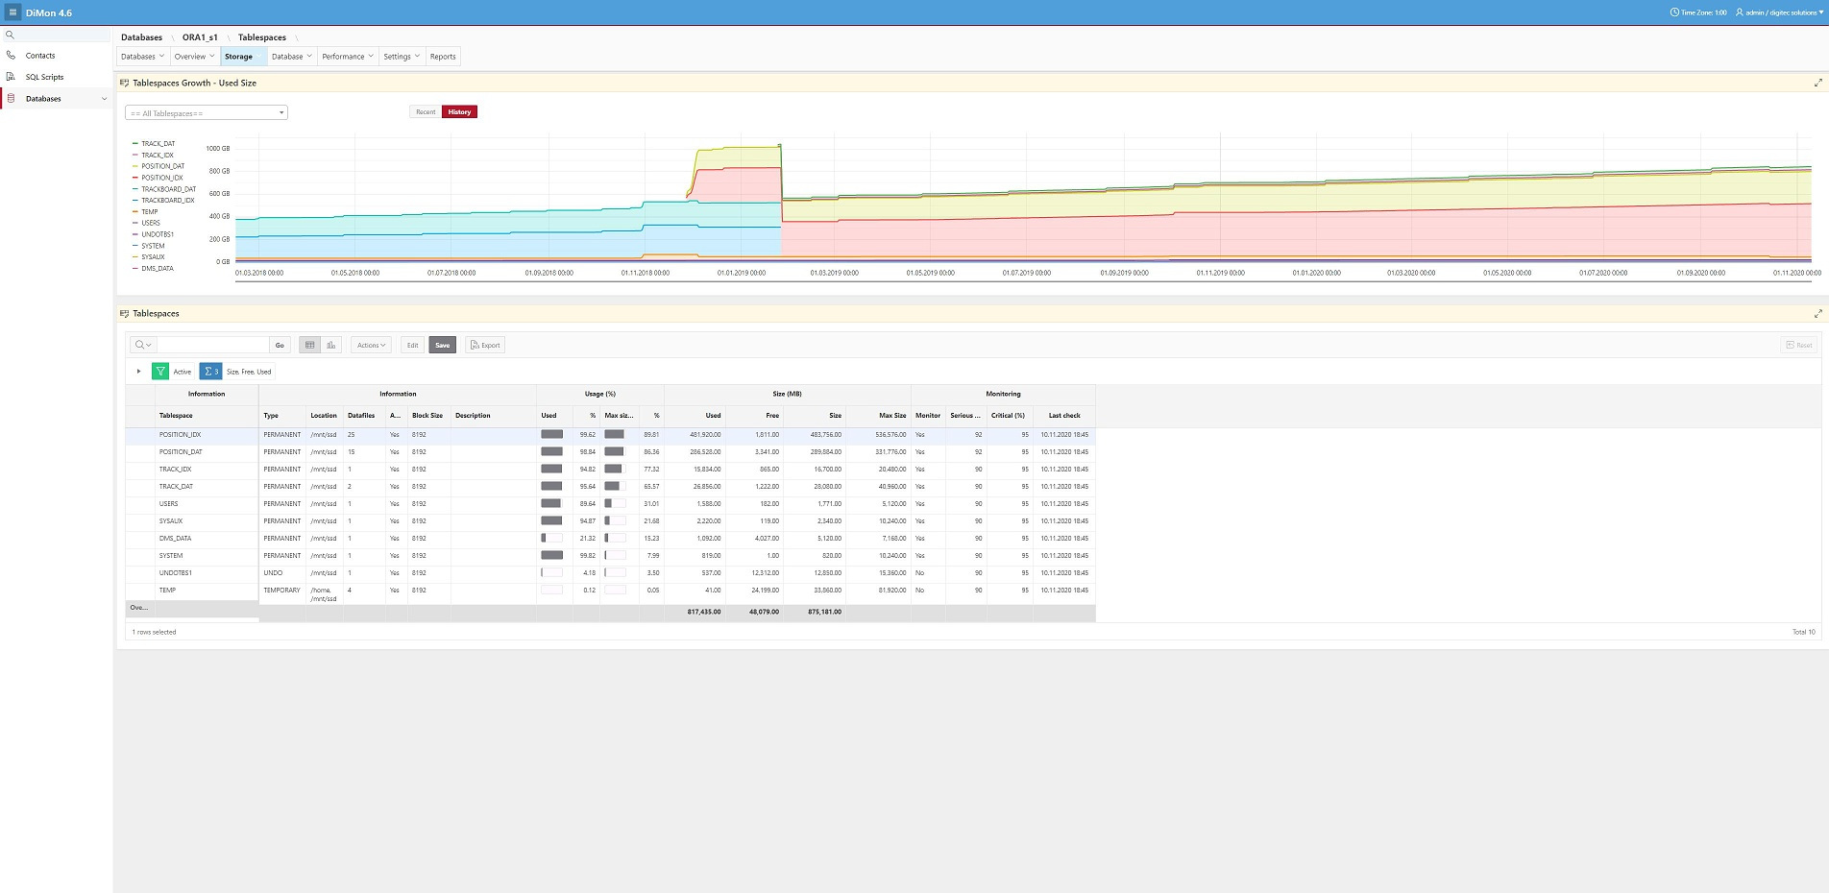
Task: Open the Performance tab menu
Action: coord(347,57)
